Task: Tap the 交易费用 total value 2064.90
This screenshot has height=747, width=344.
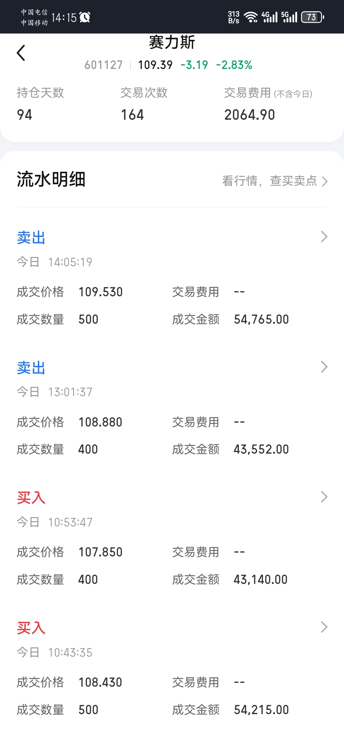Action: 249,115
